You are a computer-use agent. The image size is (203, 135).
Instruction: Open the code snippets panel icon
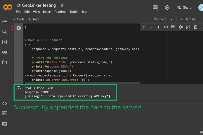[x=5, y=103]
